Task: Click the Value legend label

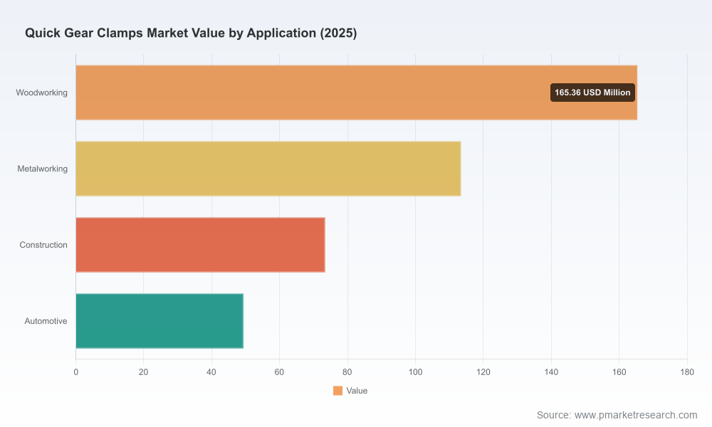Action: click(x=357, y=391)
